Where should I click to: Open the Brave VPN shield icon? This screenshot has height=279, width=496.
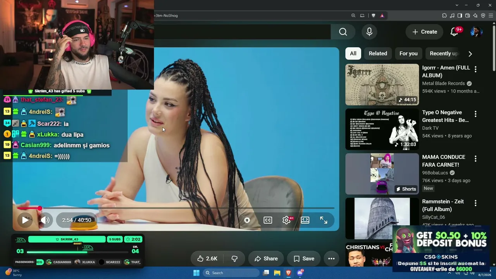[x=483, y=15]
